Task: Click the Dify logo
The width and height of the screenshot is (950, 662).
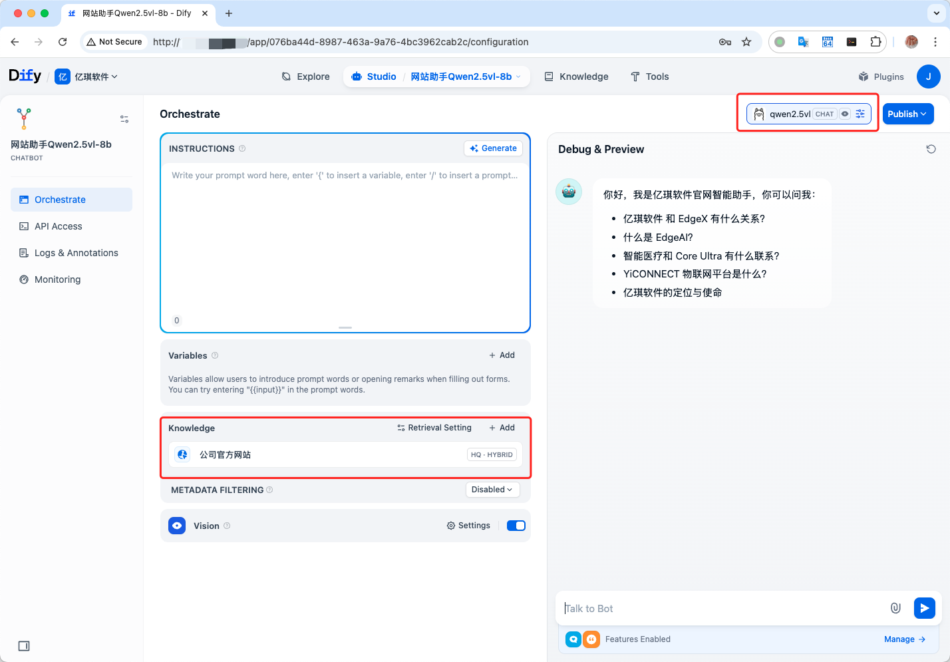Action: tap(25, 77)
